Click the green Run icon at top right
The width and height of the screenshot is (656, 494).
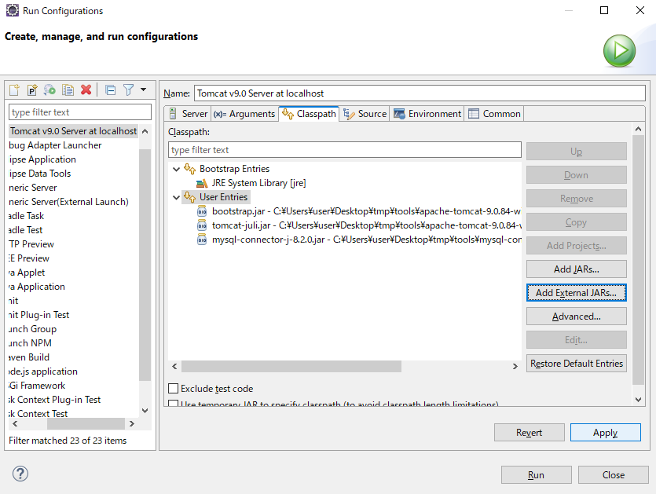[x=619, y=51]
